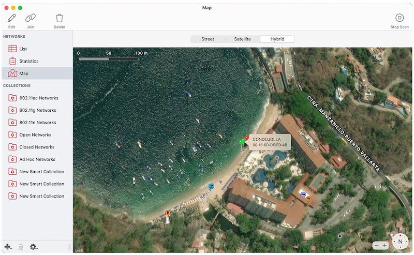Click the Legal link on map
This screenshot has height=255, width=414.
[79, 250]
